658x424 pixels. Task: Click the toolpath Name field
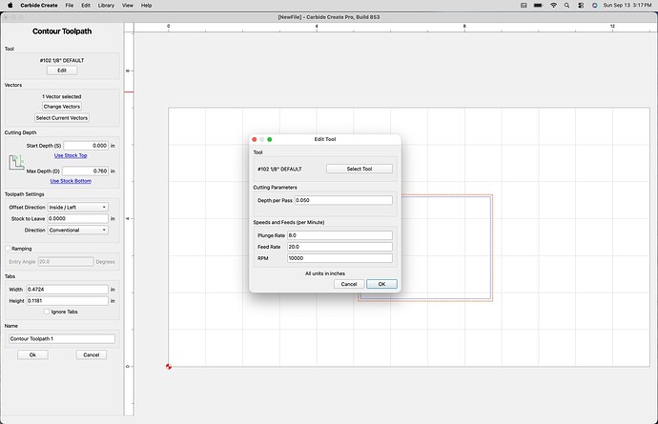pyautogui.click(x=62, y=339)
